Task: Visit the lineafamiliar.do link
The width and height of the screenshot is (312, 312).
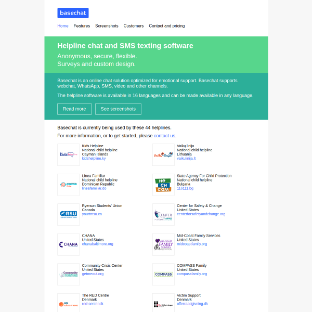Action: 94,188
